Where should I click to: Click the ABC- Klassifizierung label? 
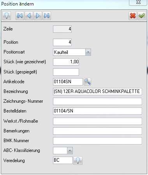(x=22, y=150)
